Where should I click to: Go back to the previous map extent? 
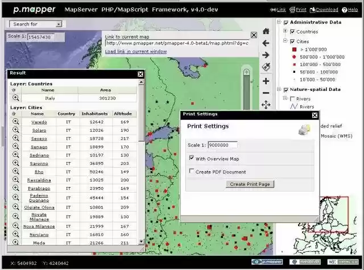coord(266,43)
